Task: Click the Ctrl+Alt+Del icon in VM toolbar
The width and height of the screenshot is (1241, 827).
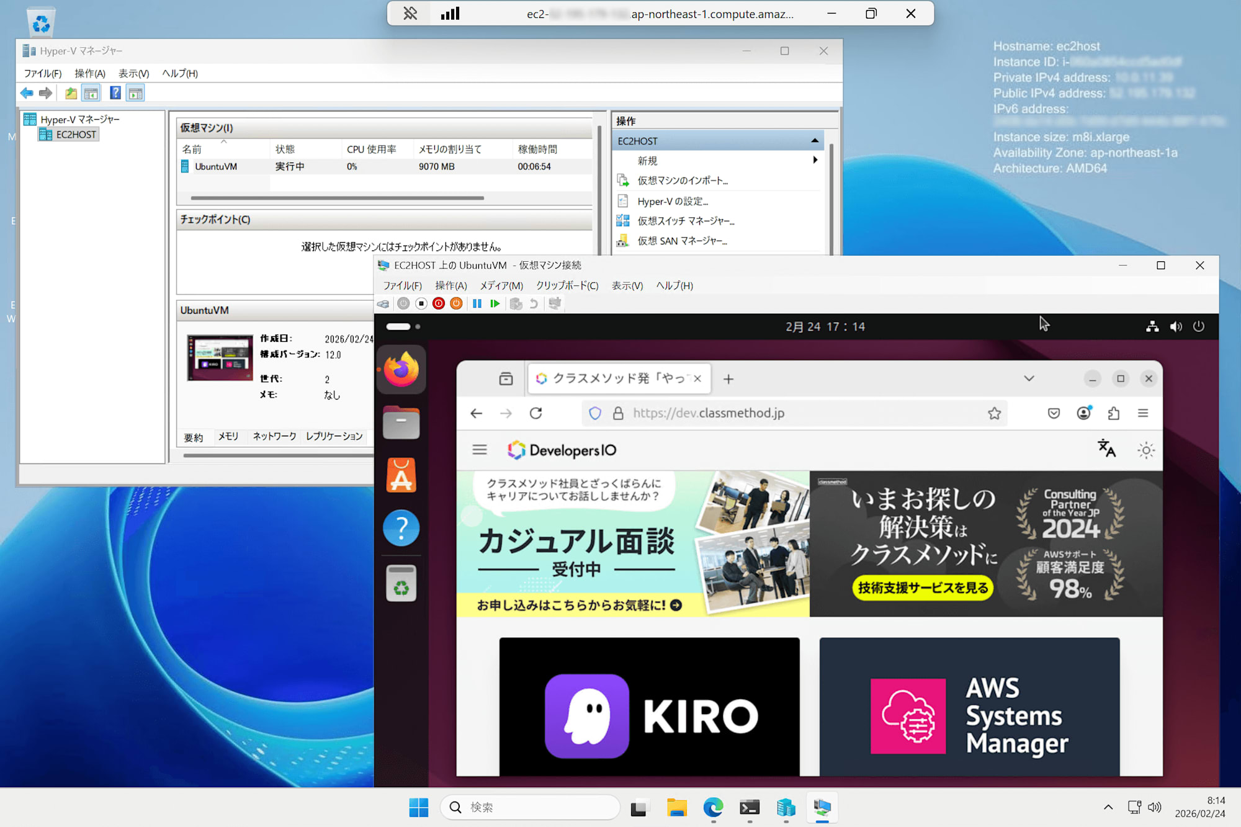Action: click(383, 303)
